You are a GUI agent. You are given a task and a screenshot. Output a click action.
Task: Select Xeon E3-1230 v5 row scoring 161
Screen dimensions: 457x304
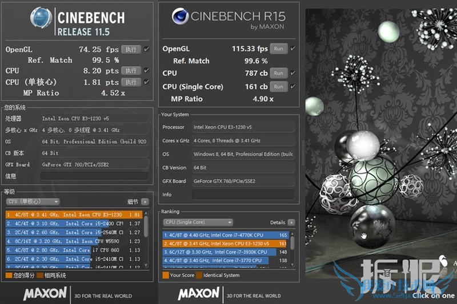tap(225, 244)
